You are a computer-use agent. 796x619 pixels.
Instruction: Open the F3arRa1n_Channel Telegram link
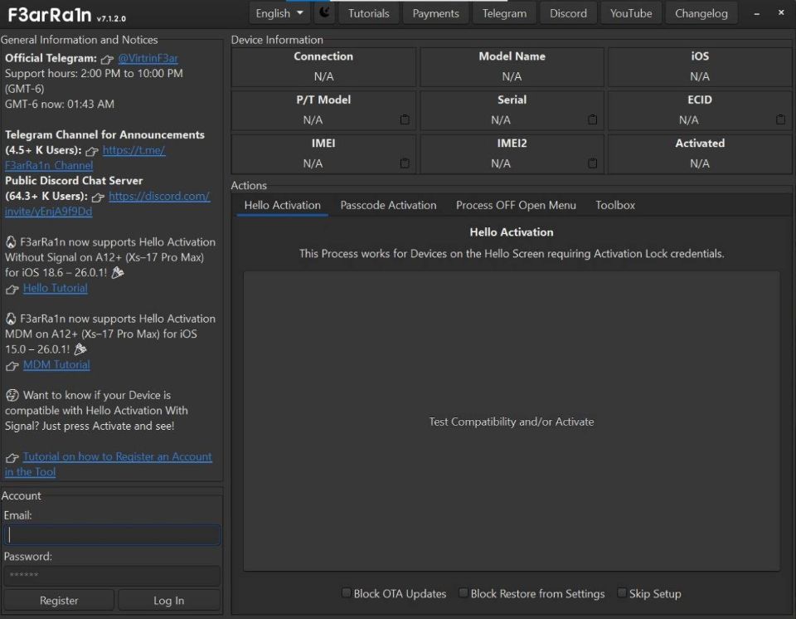[85, 158]
